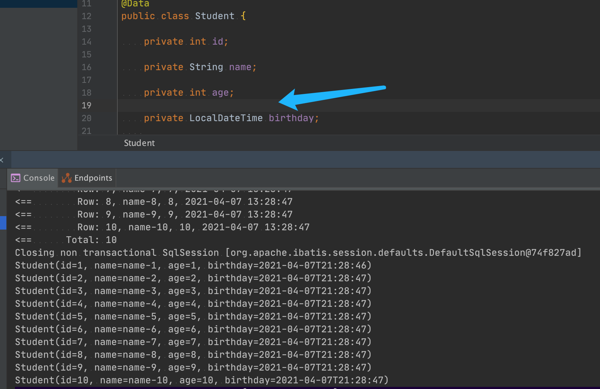600x389 pixels.
Task: Click output line Student(id=1, name=name-1
Action: pos(193,265)
